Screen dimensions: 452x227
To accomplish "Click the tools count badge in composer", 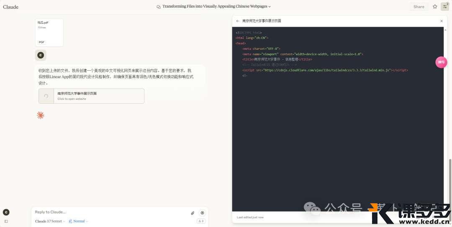I will click(201, 221).
